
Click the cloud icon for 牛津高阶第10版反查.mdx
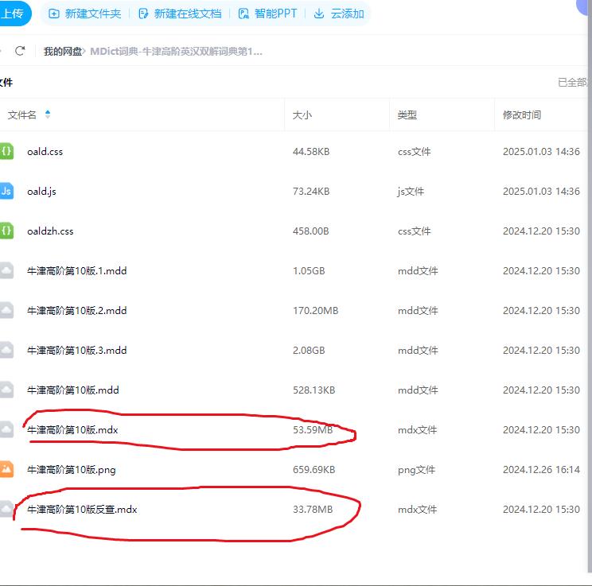(6, 509)
